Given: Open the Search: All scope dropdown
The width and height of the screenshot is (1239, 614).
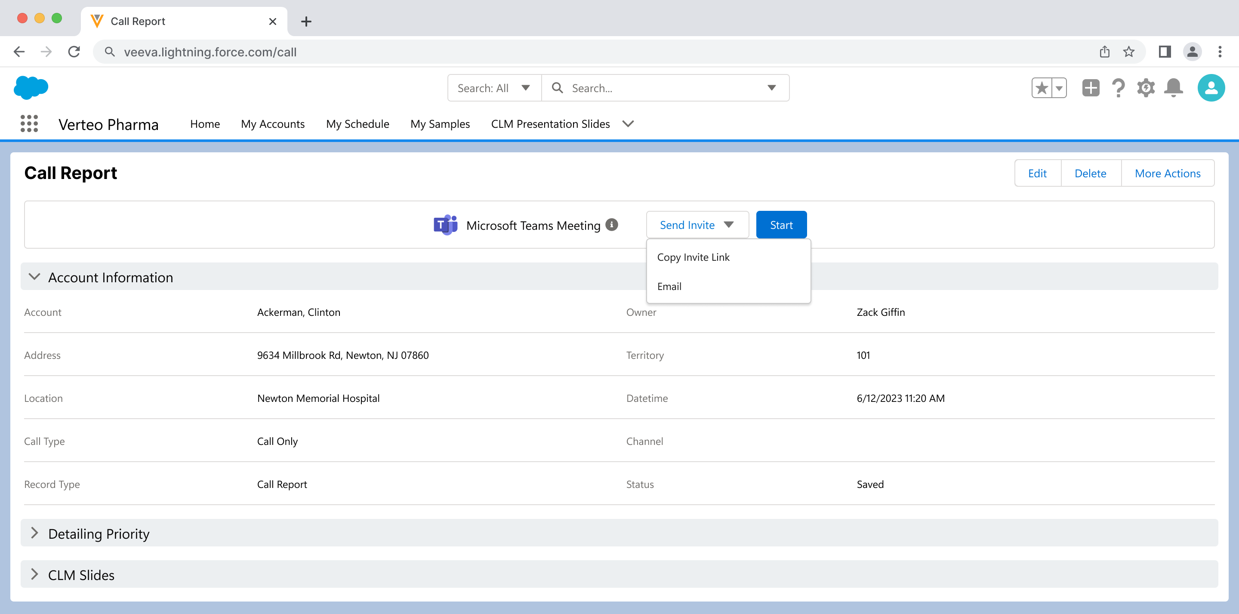Looking at the screenshot, I should [494, 88].
